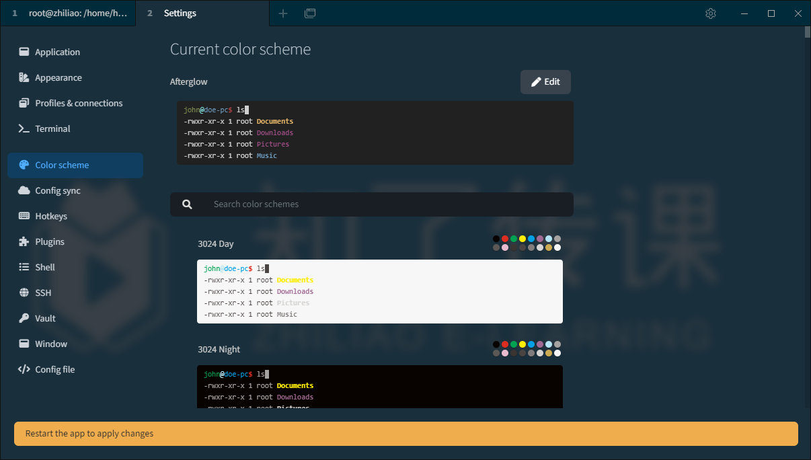
Task: Open Hotkeys settings
Action: point(51,216)
